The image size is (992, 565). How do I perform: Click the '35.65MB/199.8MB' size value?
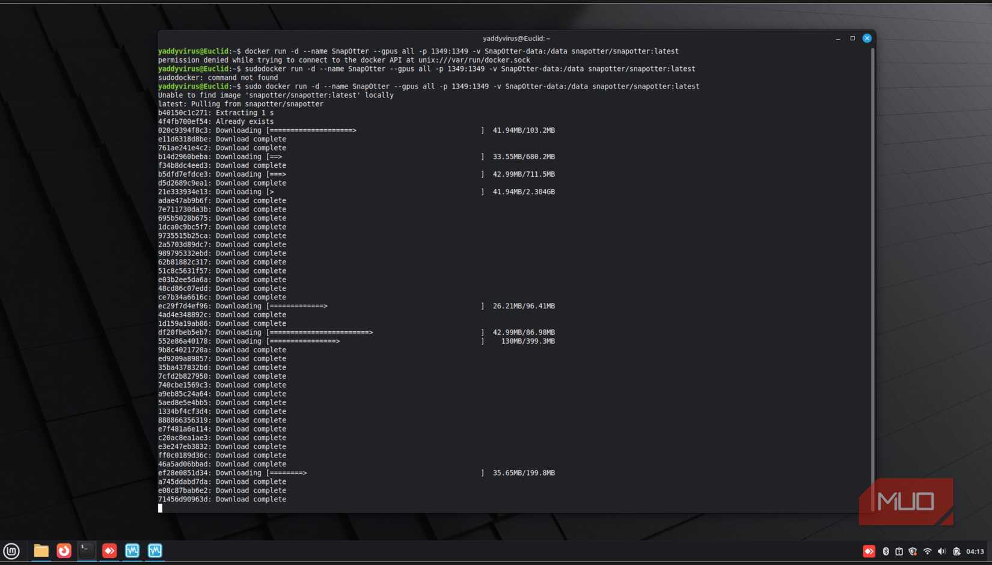point(524,473)
